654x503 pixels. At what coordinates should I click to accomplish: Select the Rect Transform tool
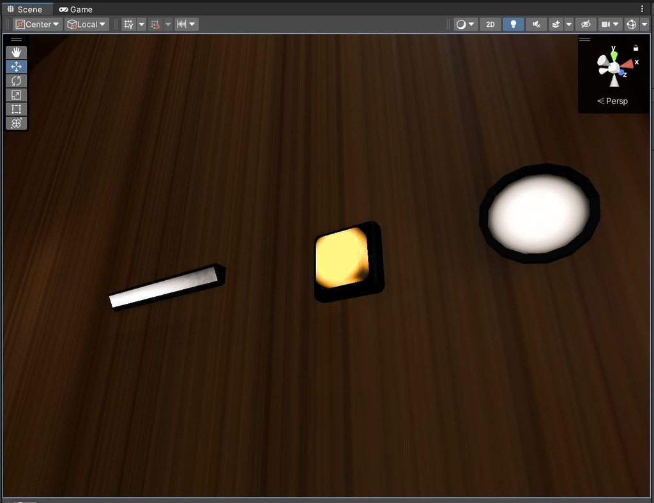point(16,109)
